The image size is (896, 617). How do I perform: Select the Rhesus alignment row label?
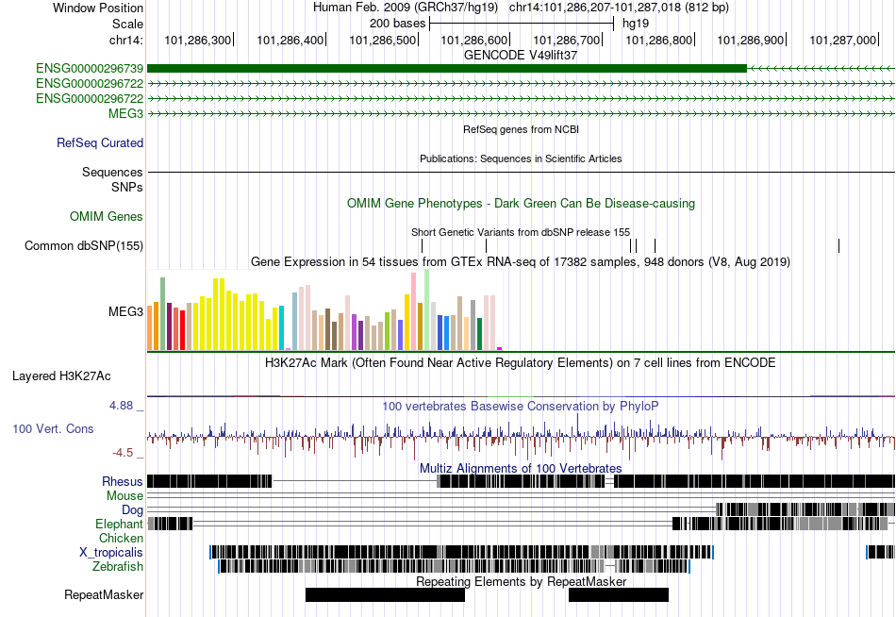(123, 481)
